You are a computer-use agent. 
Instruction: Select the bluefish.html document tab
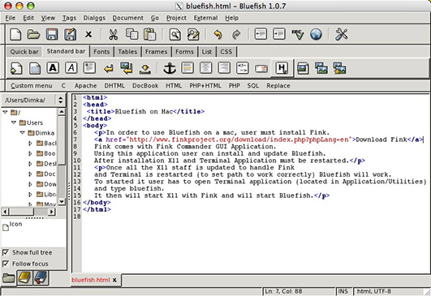[90, 280]
